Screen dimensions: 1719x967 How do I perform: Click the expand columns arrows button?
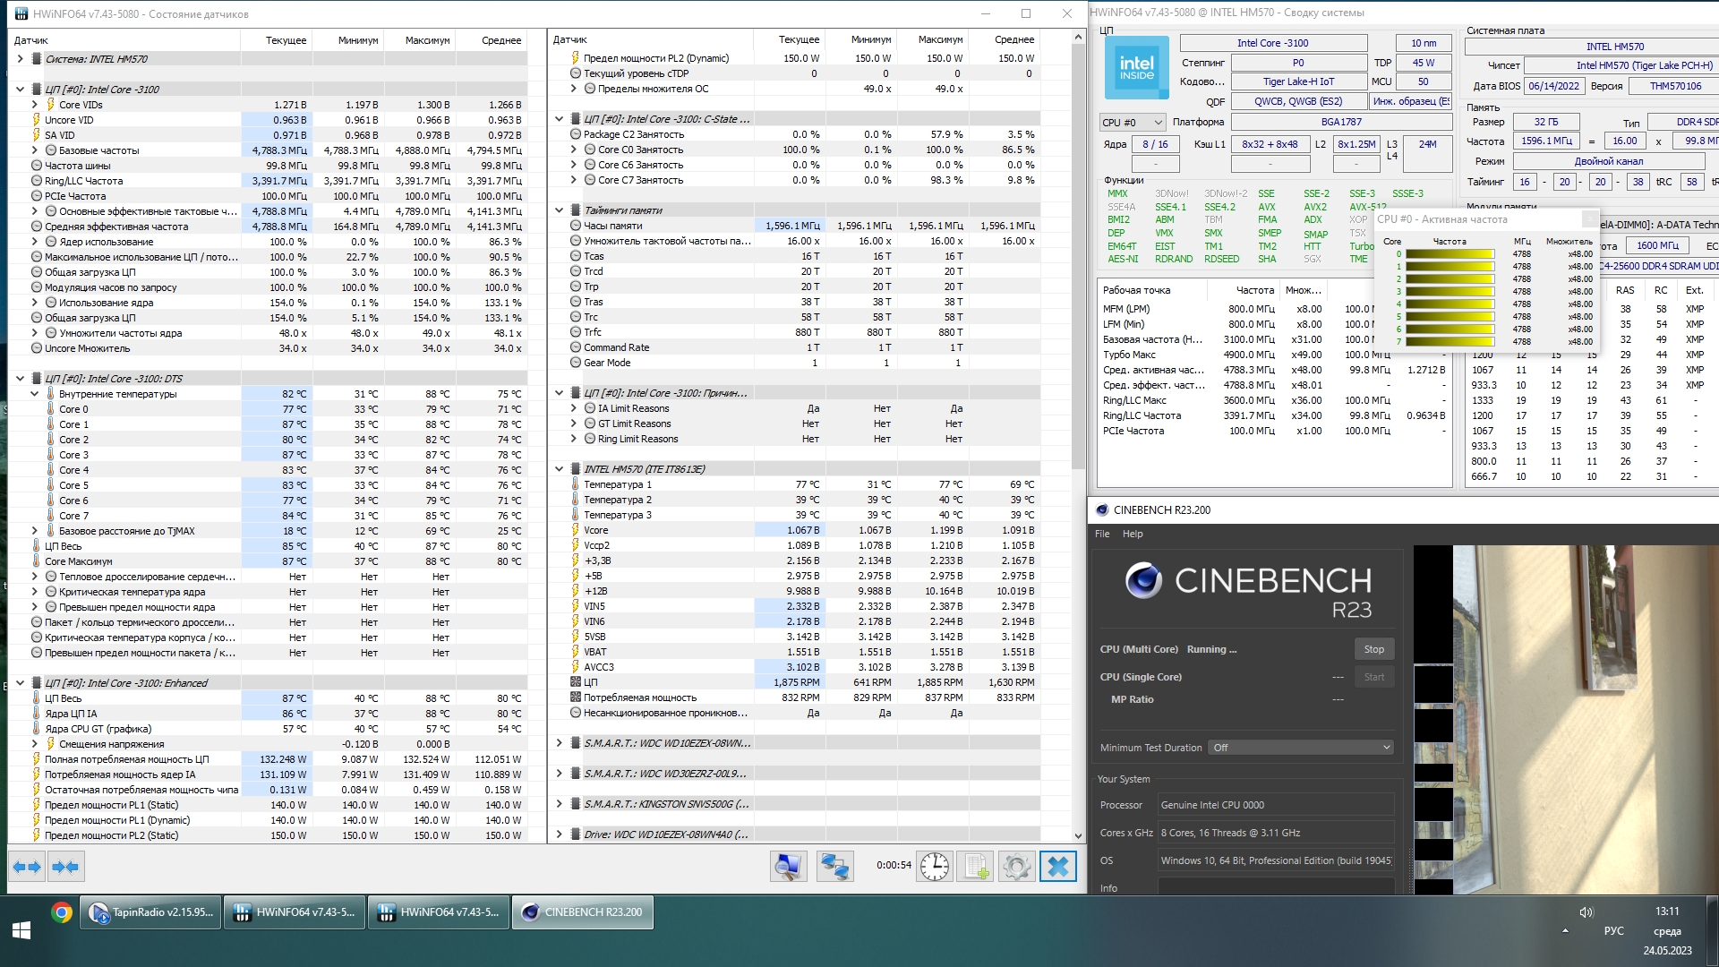pyautogui.click(x=27, y=867)
